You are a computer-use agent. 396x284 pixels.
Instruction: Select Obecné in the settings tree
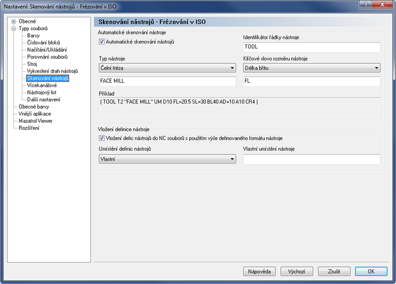[27, 22]
